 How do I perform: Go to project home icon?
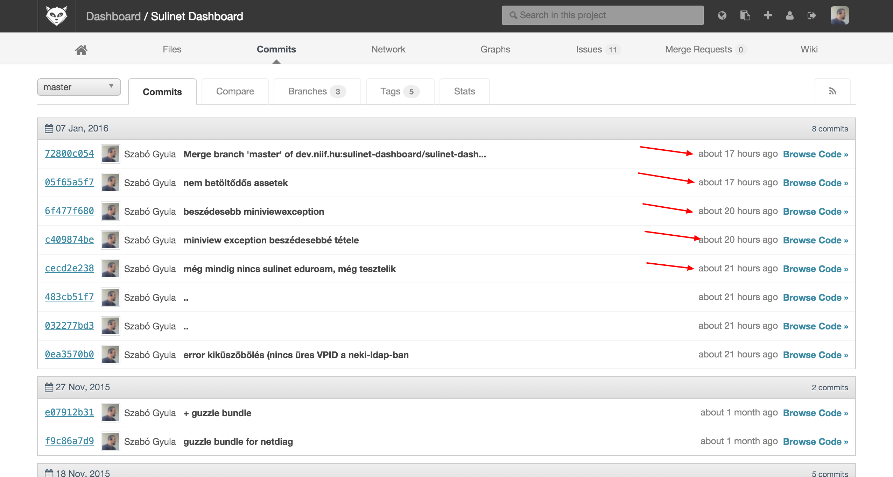tap(81, 50)
